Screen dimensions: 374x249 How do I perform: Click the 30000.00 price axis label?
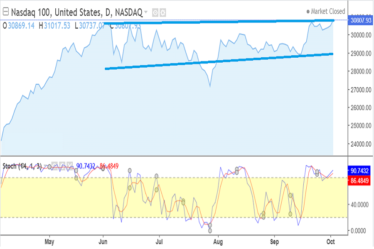click(361, 35)
